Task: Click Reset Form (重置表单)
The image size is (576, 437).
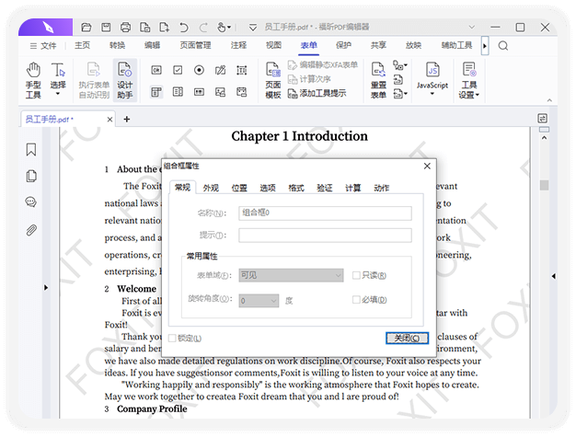Action: pyautogui.click(x=378, y=80)
